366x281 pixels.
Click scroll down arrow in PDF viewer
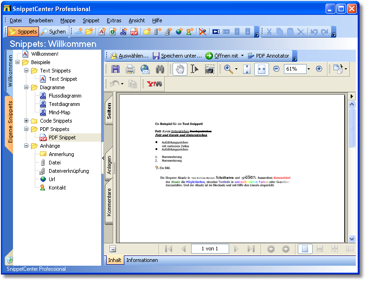coord(352,239)
